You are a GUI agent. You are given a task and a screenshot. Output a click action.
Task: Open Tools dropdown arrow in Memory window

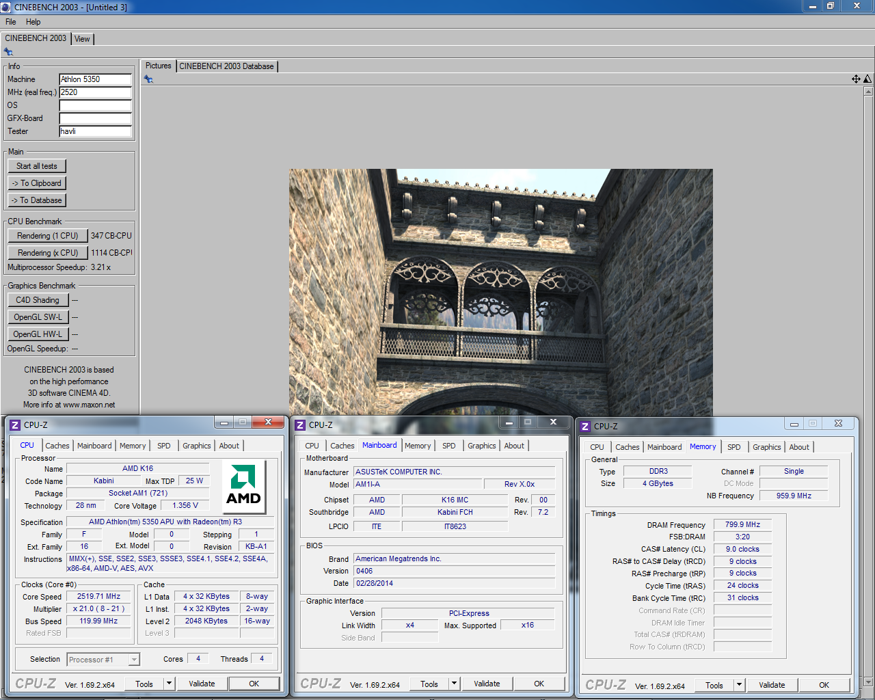740,685
